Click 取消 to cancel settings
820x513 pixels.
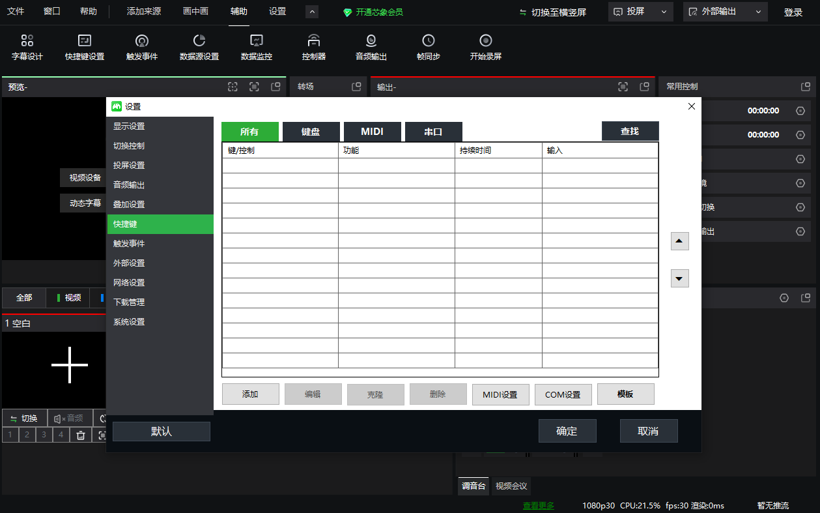[x=649, y=431]
